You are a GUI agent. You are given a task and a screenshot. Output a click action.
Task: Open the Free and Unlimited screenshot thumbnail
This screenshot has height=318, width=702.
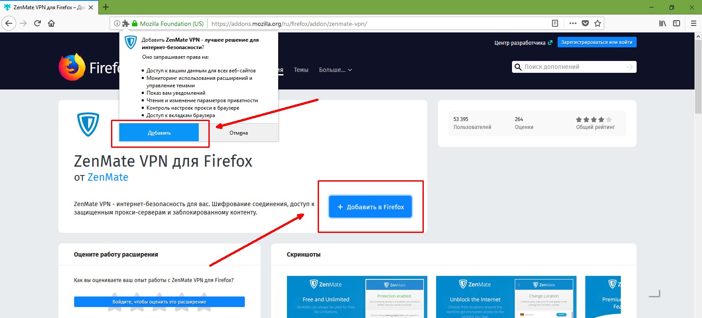357,297
